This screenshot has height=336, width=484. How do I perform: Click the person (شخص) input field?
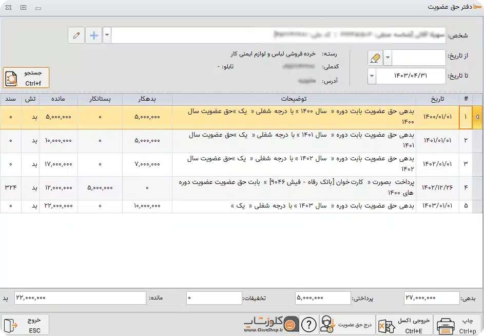(278, 35)
